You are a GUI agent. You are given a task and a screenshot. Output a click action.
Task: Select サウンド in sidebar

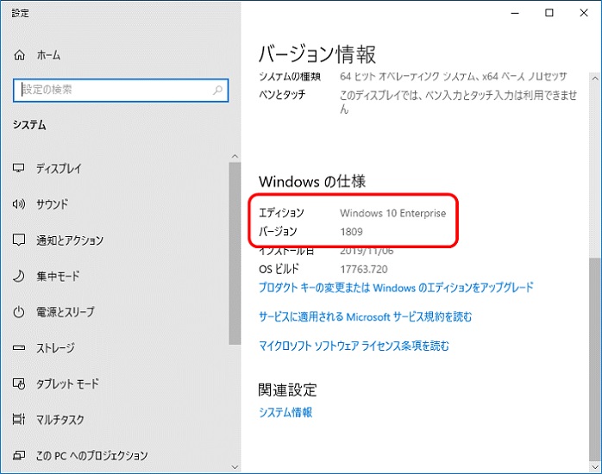click(x=53, y=204)
